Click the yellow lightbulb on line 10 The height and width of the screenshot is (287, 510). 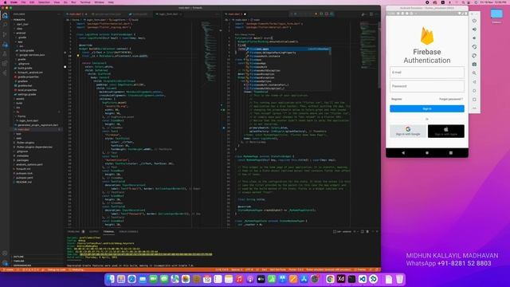point(78,56)
